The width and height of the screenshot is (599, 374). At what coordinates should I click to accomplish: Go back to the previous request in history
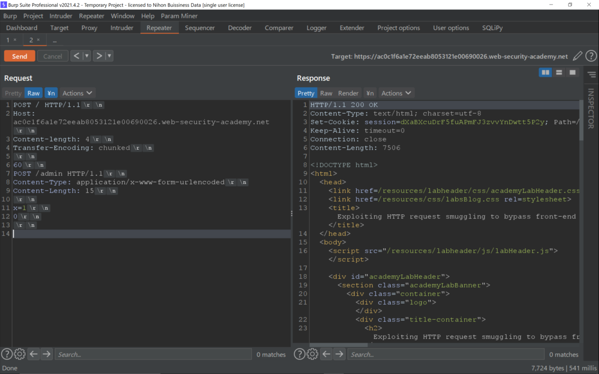76,56
